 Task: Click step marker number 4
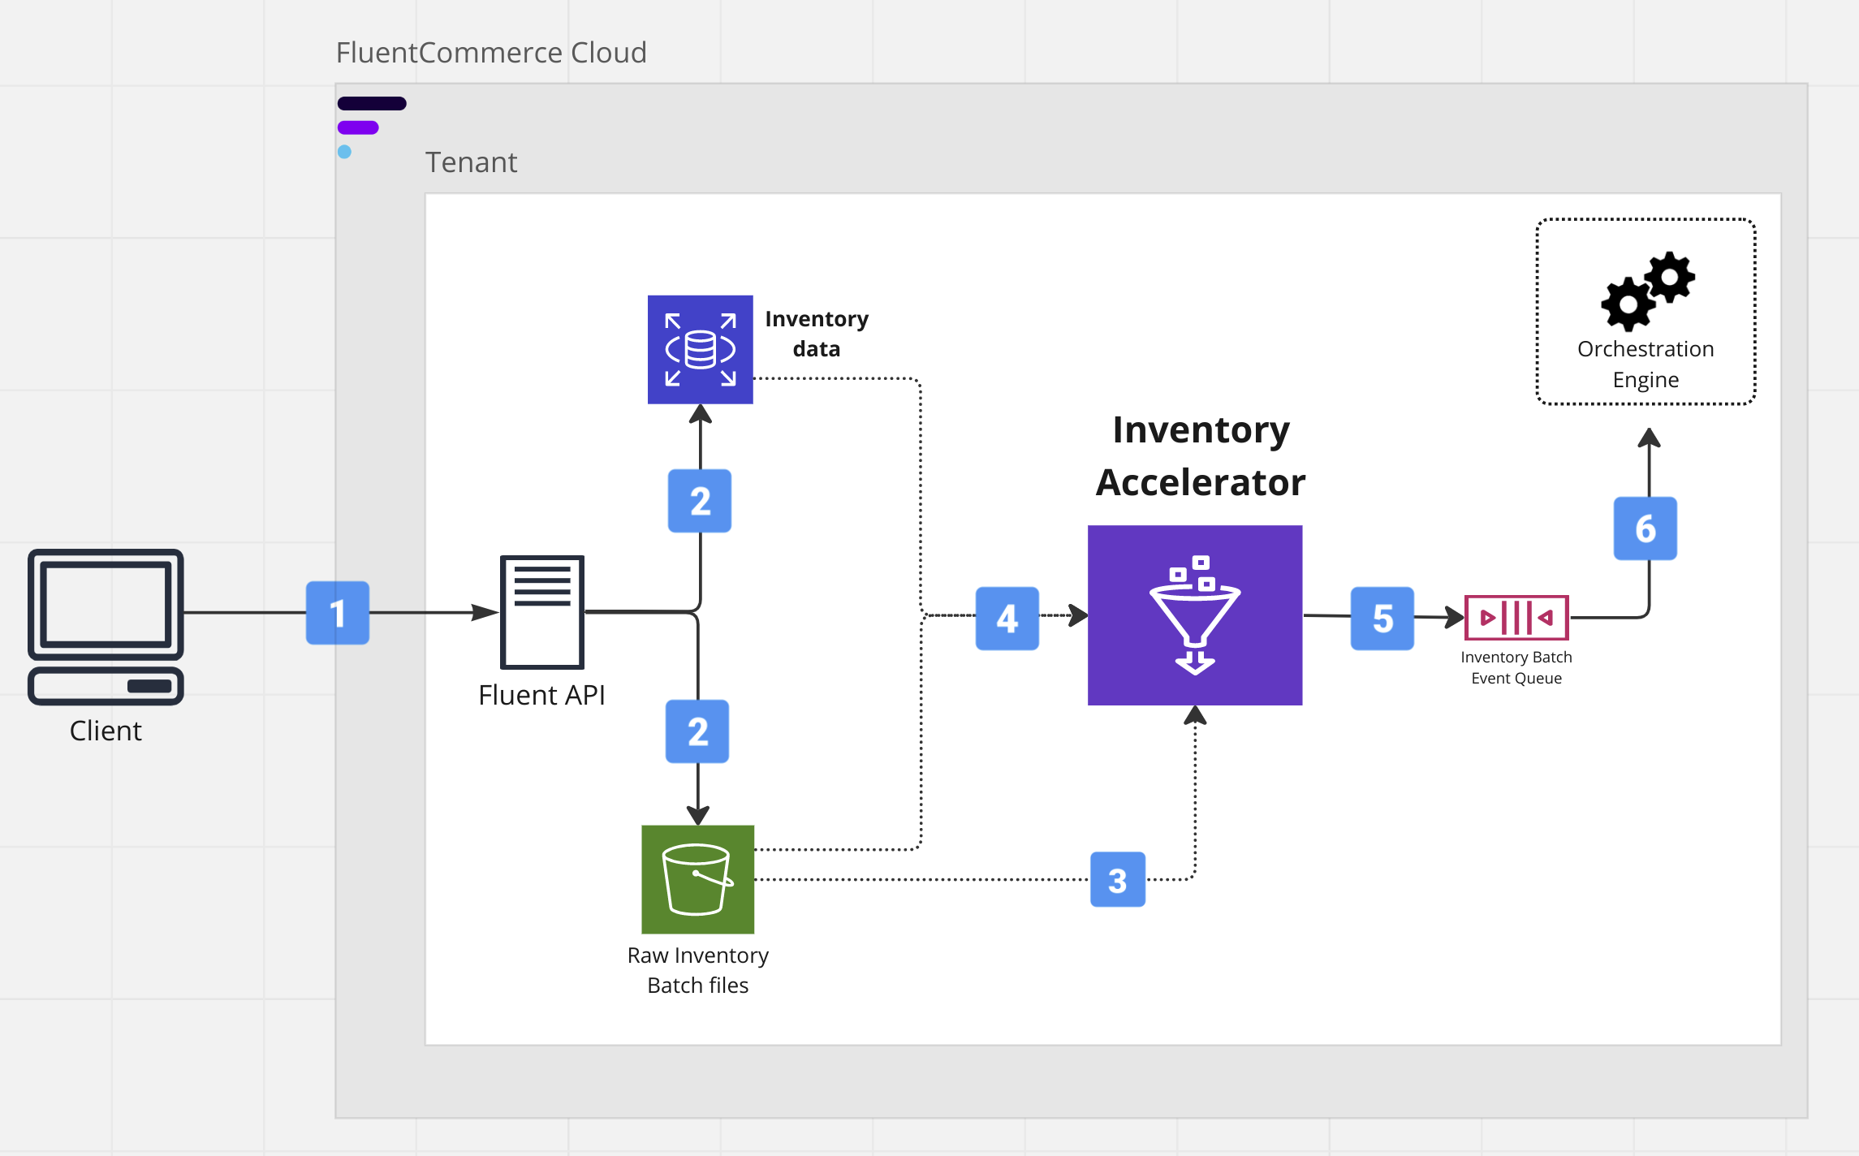1007,619
